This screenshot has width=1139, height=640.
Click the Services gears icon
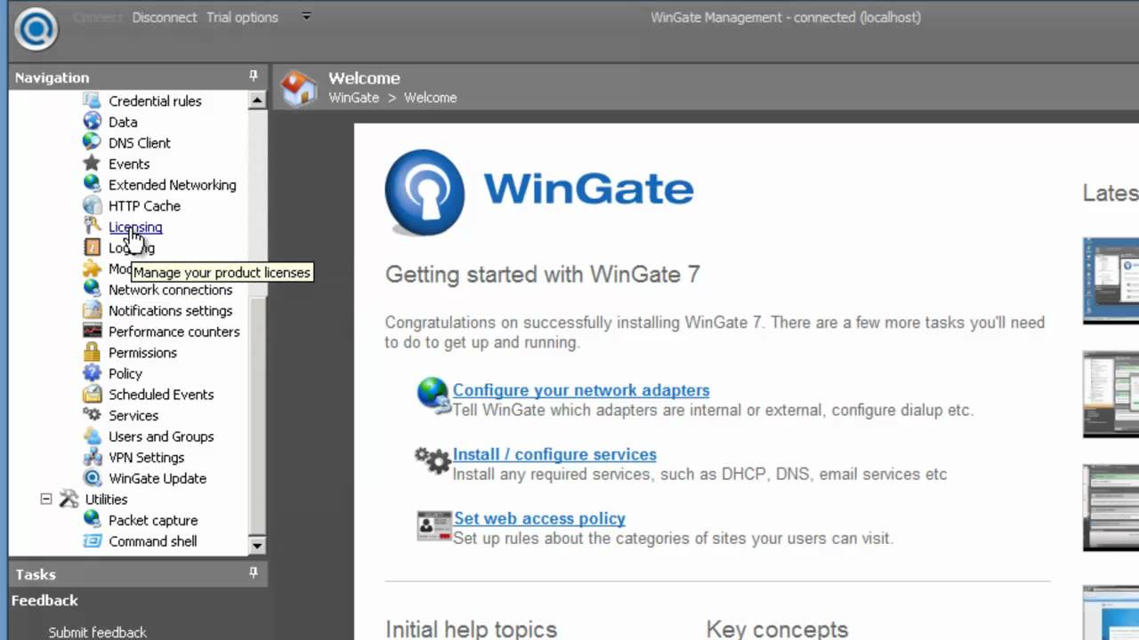click(92, 415)
